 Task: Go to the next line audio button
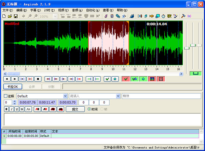[x=15, y=79]
